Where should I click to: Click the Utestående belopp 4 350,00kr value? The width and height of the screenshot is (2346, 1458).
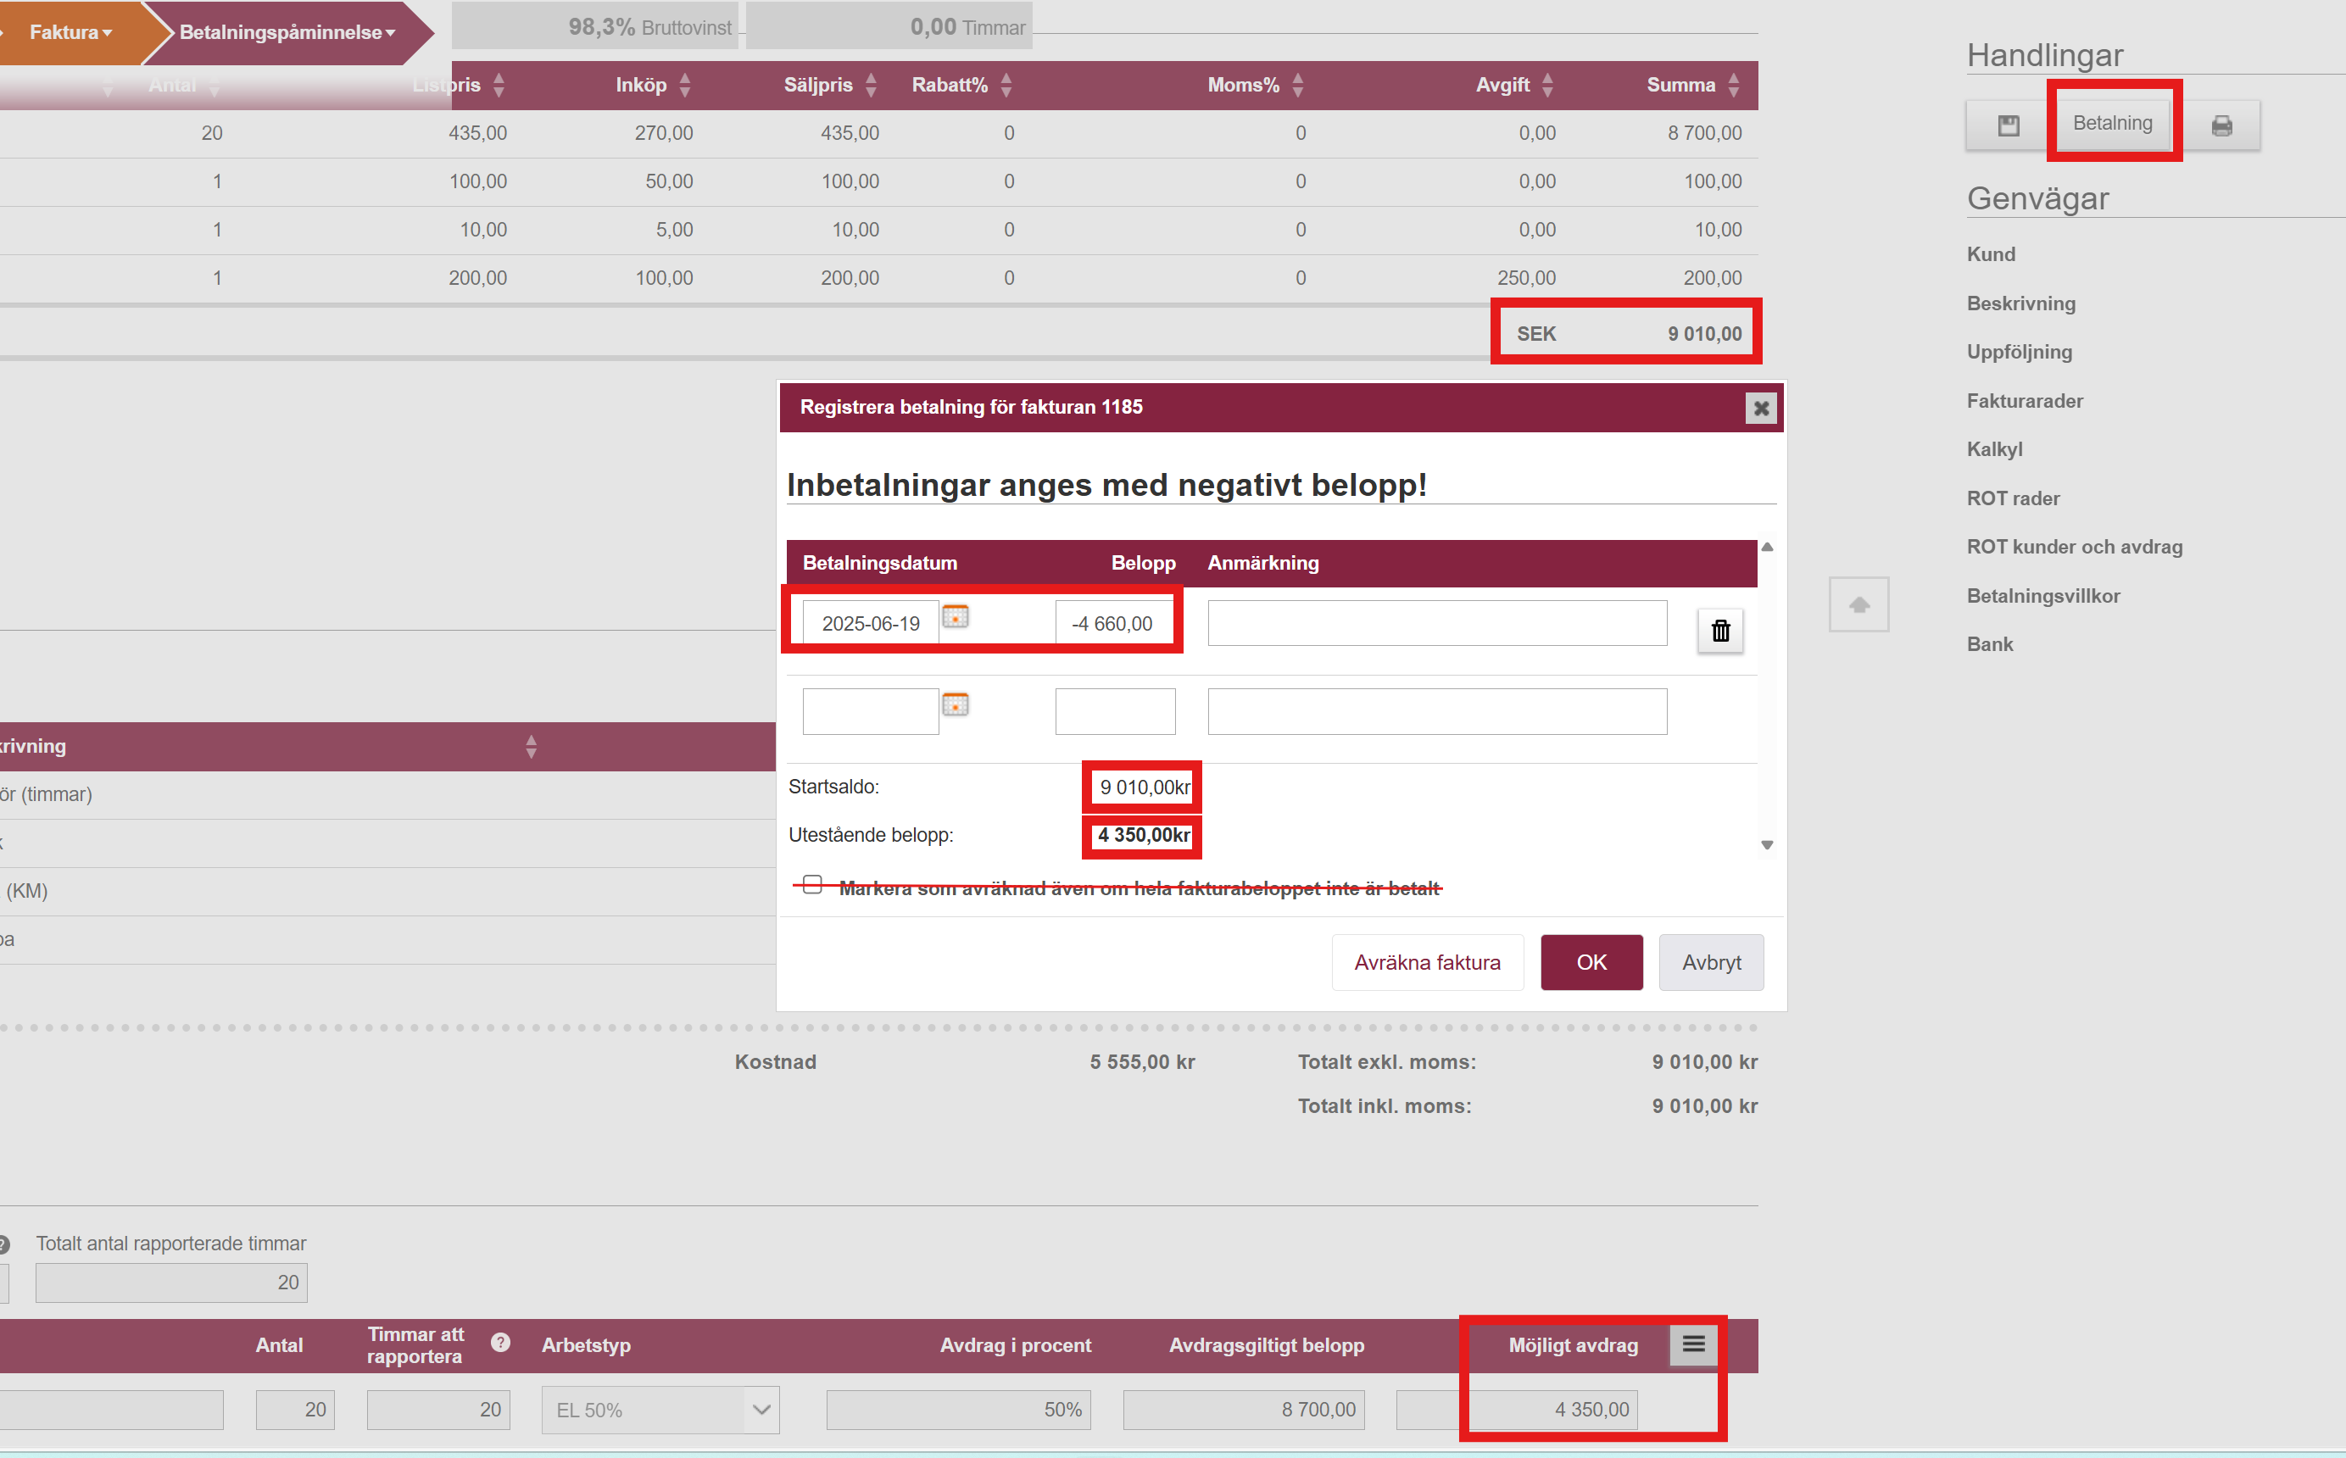click(1144, 835)
